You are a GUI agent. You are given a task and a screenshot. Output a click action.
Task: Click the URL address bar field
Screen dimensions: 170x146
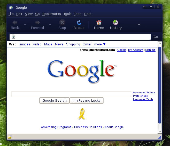(x=80, y=37)
